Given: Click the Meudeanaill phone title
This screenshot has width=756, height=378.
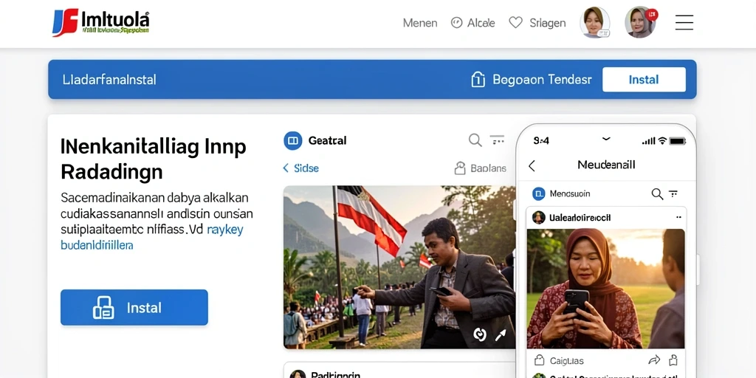Looking at the screenshot, I should [x=606, y=165].
